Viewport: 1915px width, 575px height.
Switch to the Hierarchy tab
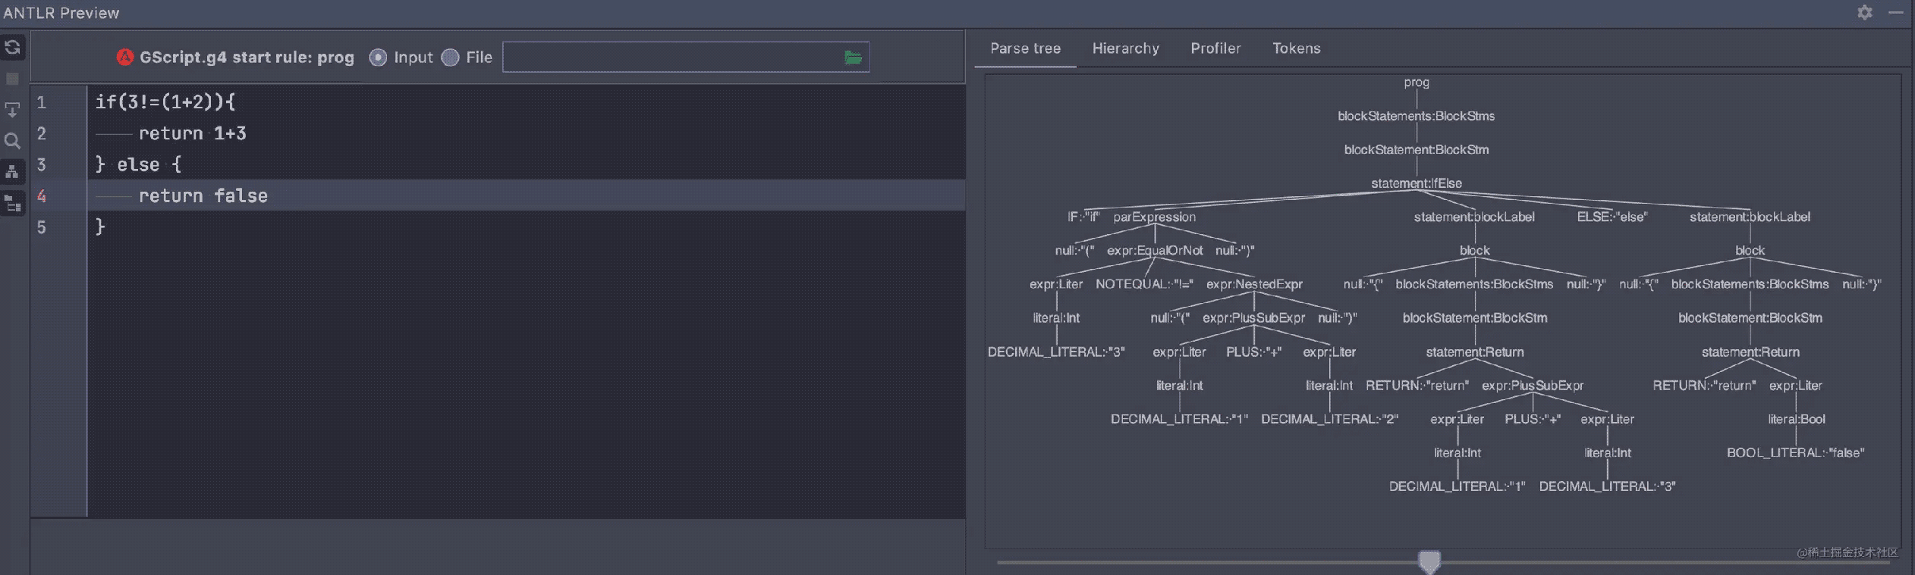coord(1125,48)
